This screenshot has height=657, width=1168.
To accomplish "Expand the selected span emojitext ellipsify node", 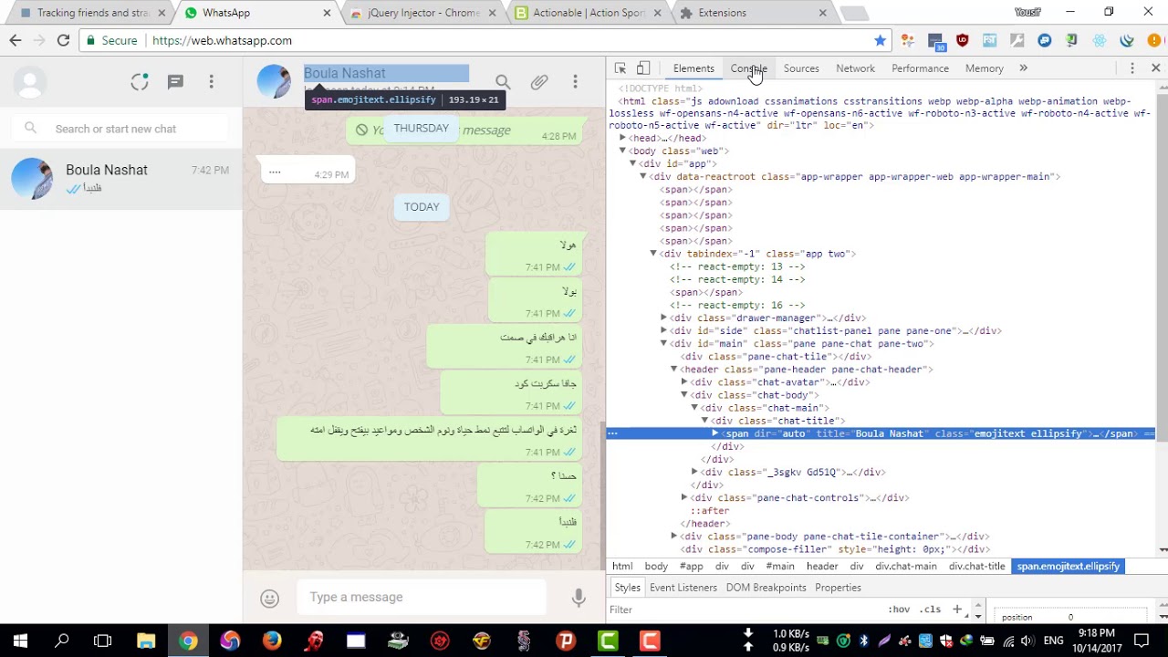I will tap(714, 433).
